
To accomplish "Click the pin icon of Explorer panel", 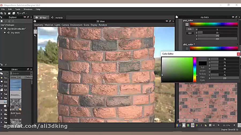I will [x=25, y=17].
